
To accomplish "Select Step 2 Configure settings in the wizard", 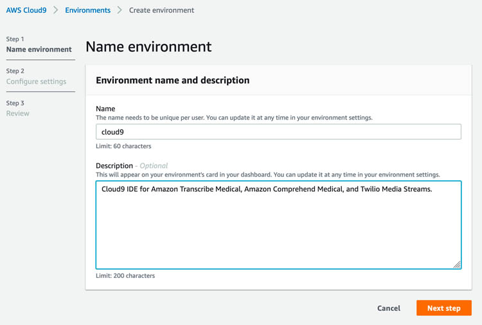I will (x=36, y=77).
